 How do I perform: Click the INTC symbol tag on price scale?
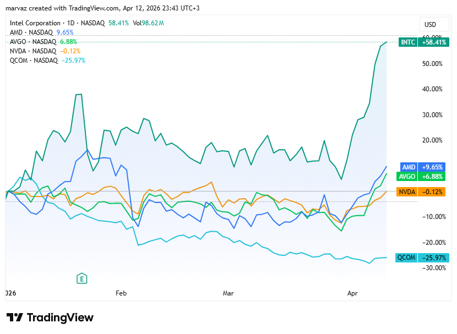click(x=408, y=42)
